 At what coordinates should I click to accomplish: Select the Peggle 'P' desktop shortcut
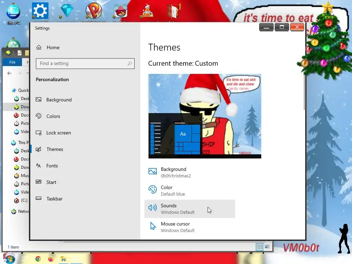93,11
